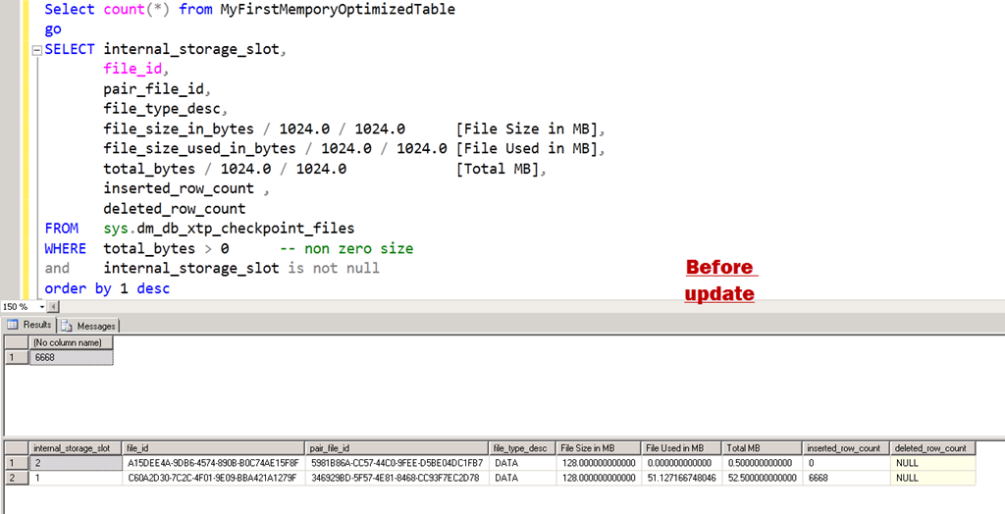The width and height of the screenshot is (1005, 514).
Task: Click the File Used in MB header
Action: pos(682,448)
